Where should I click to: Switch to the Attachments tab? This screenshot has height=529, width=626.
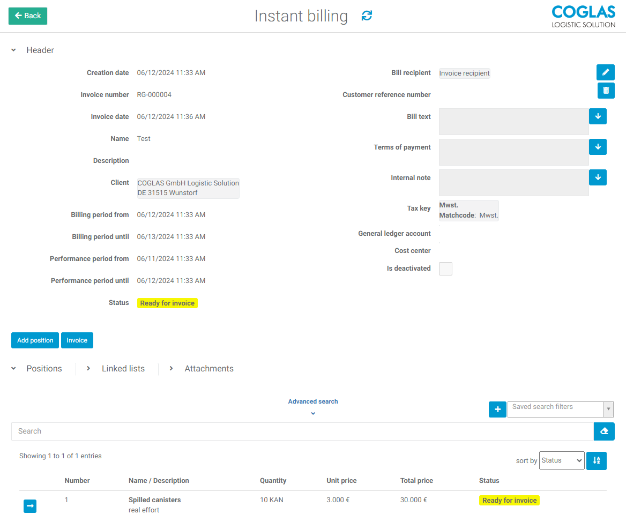click(208, 369)
